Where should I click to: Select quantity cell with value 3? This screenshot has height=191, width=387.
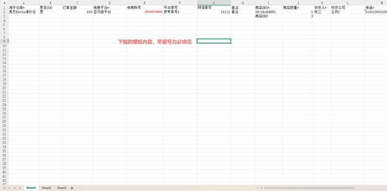click(x=298, y=16)
